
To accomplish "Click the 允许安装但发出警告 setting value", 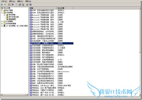I will [x=65, y=67].
